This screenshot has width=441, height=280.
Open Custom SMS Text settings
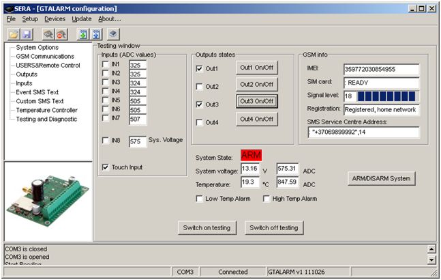(x=40, y=101)
